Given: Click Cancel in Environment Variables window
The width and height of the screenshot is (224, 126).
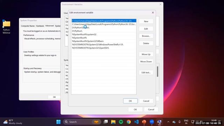Looking at the screenshot, I should [x=151, y=110].
